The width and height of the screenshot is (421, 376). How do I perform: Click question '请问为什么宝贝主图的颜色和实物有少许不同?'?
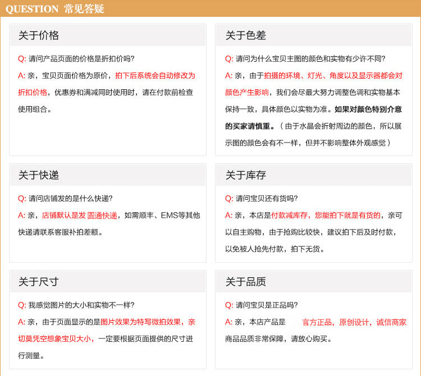[310, 59]
